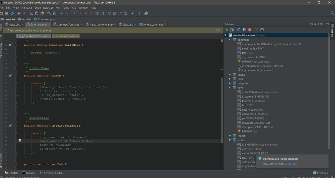Screen dimensions: 335x178
Task: Open the Event Log
Action: coord(321,173)
